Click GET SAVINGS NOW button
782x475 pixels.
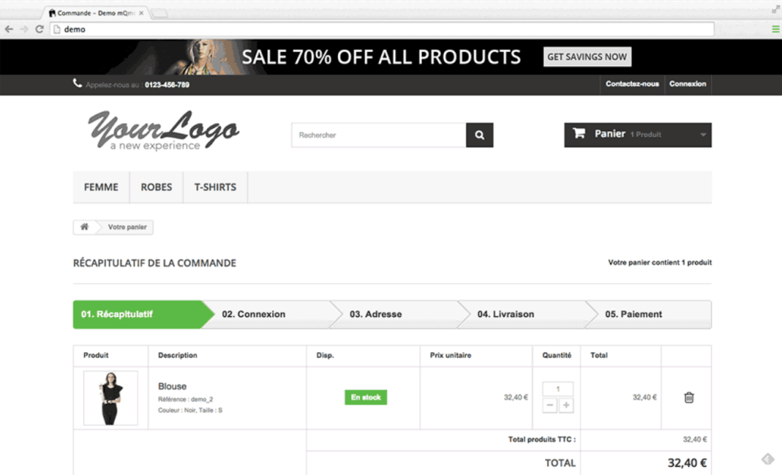tap(587, 57)
